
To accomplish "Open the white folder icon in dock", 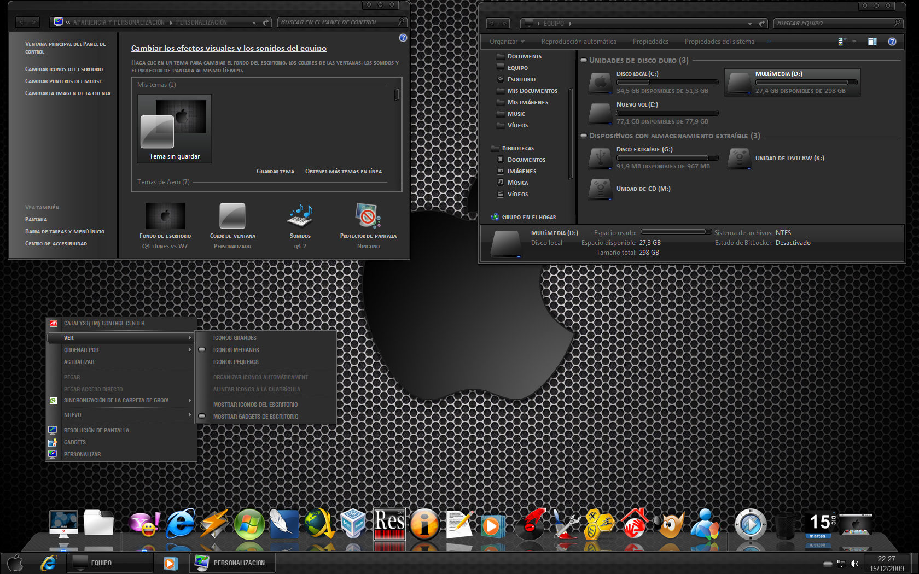I will point(98,523).
